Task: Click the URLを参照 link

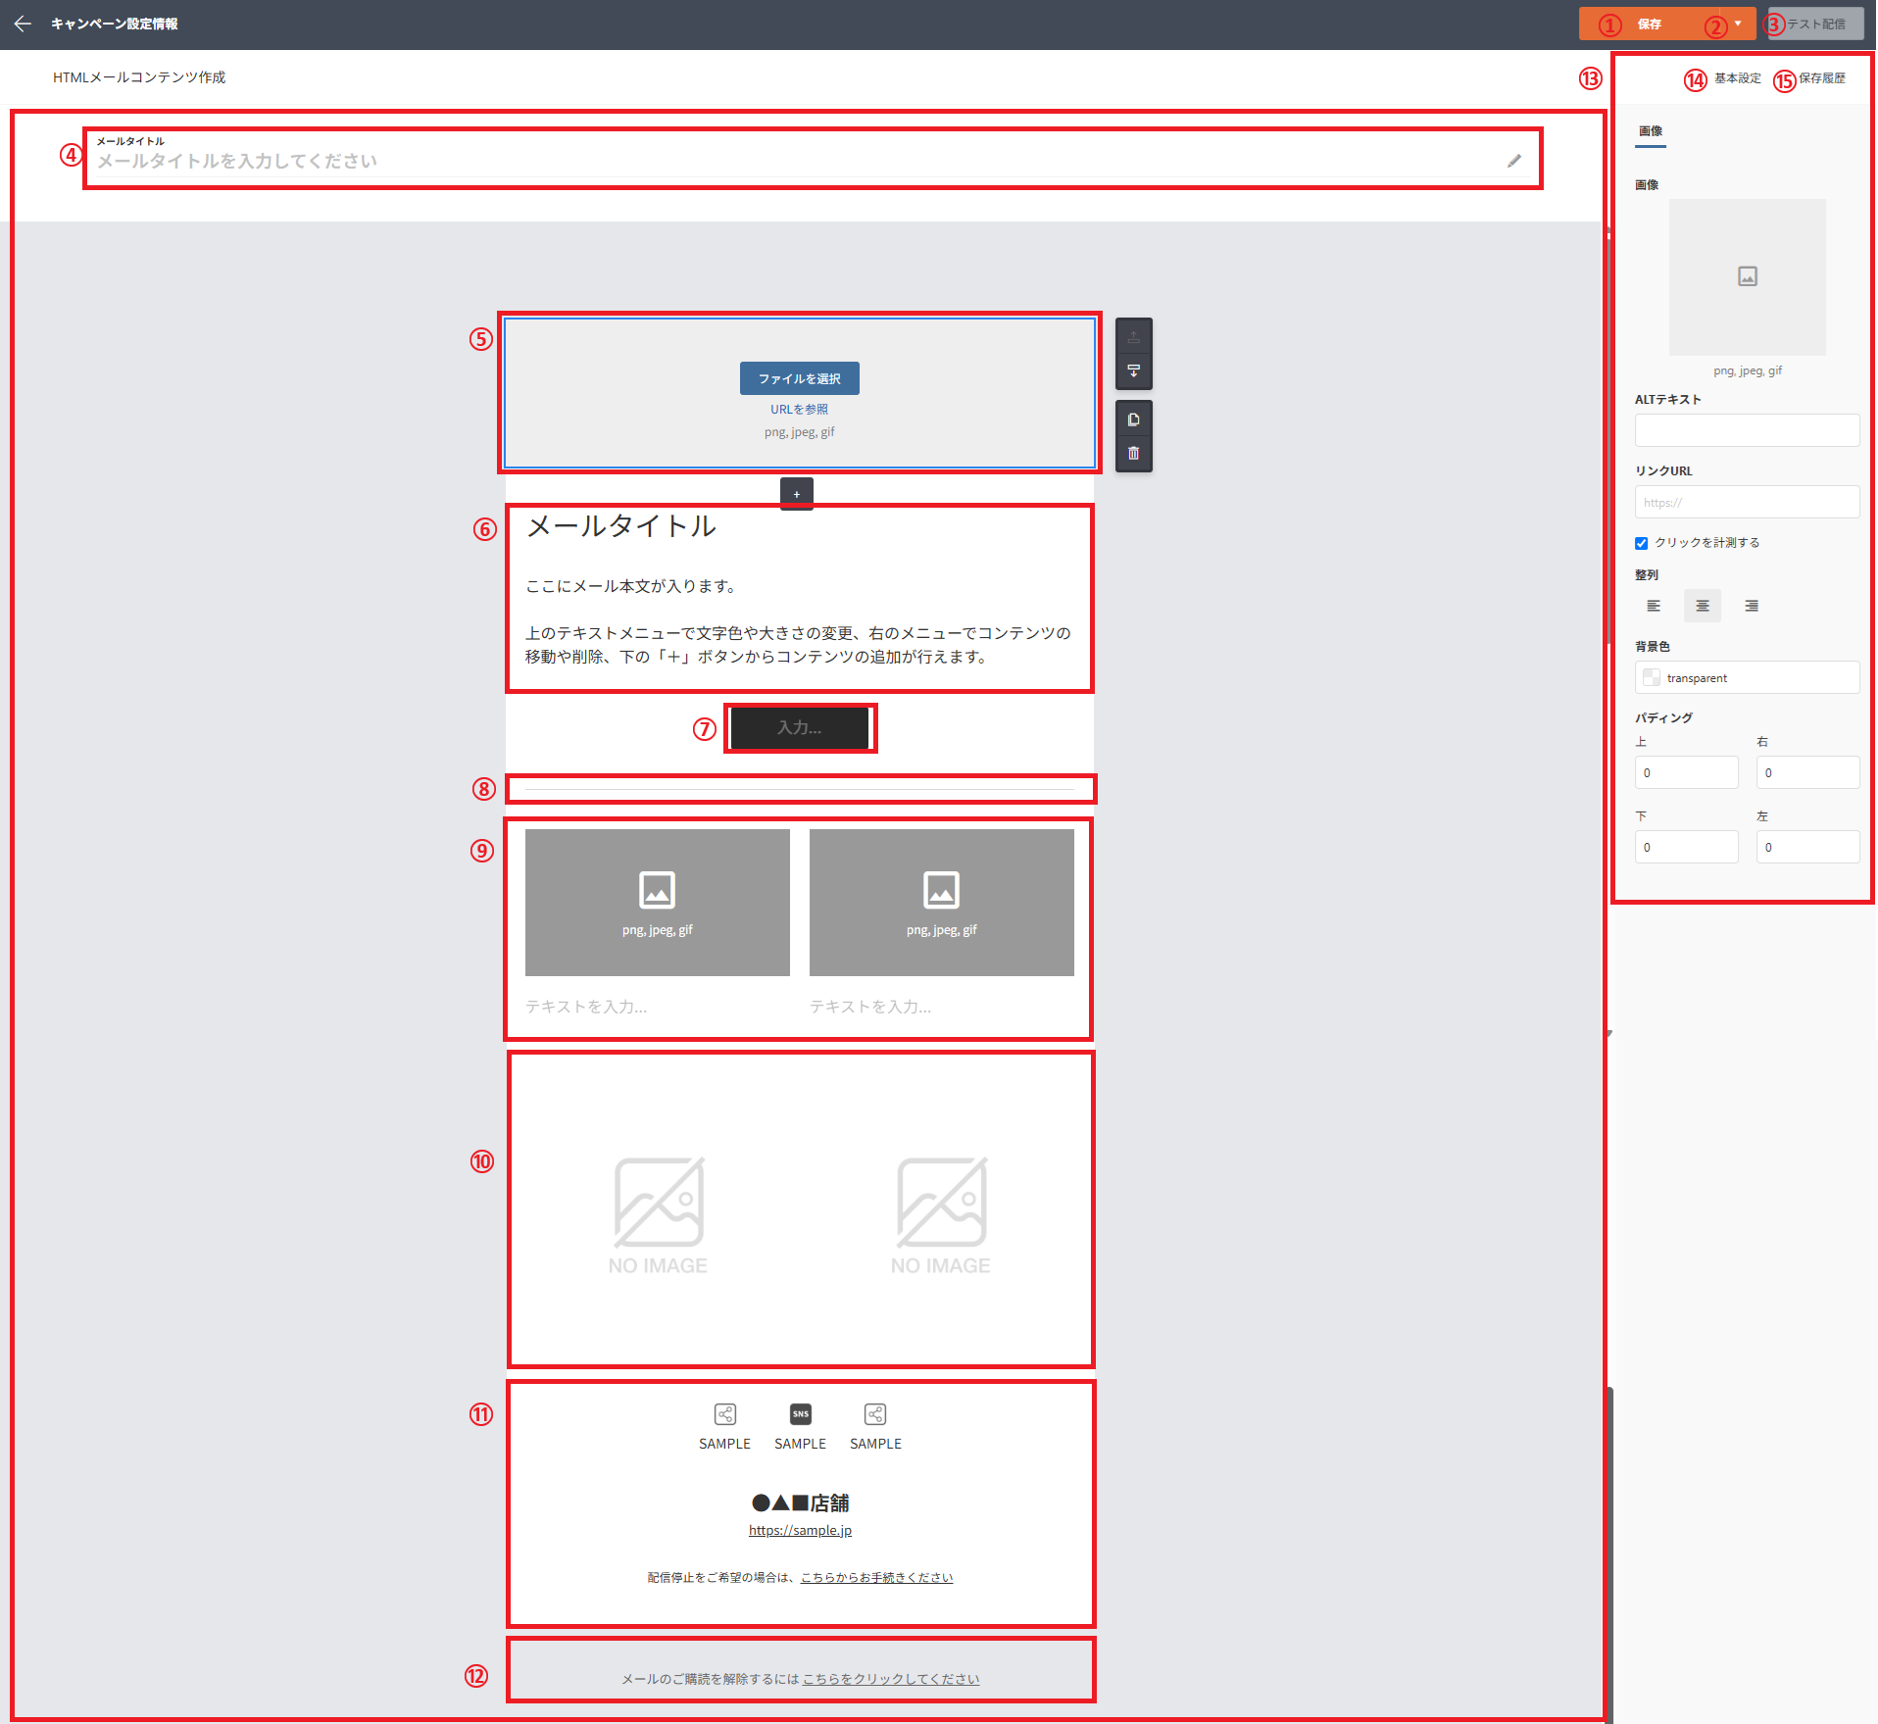Action: point(799,410)
